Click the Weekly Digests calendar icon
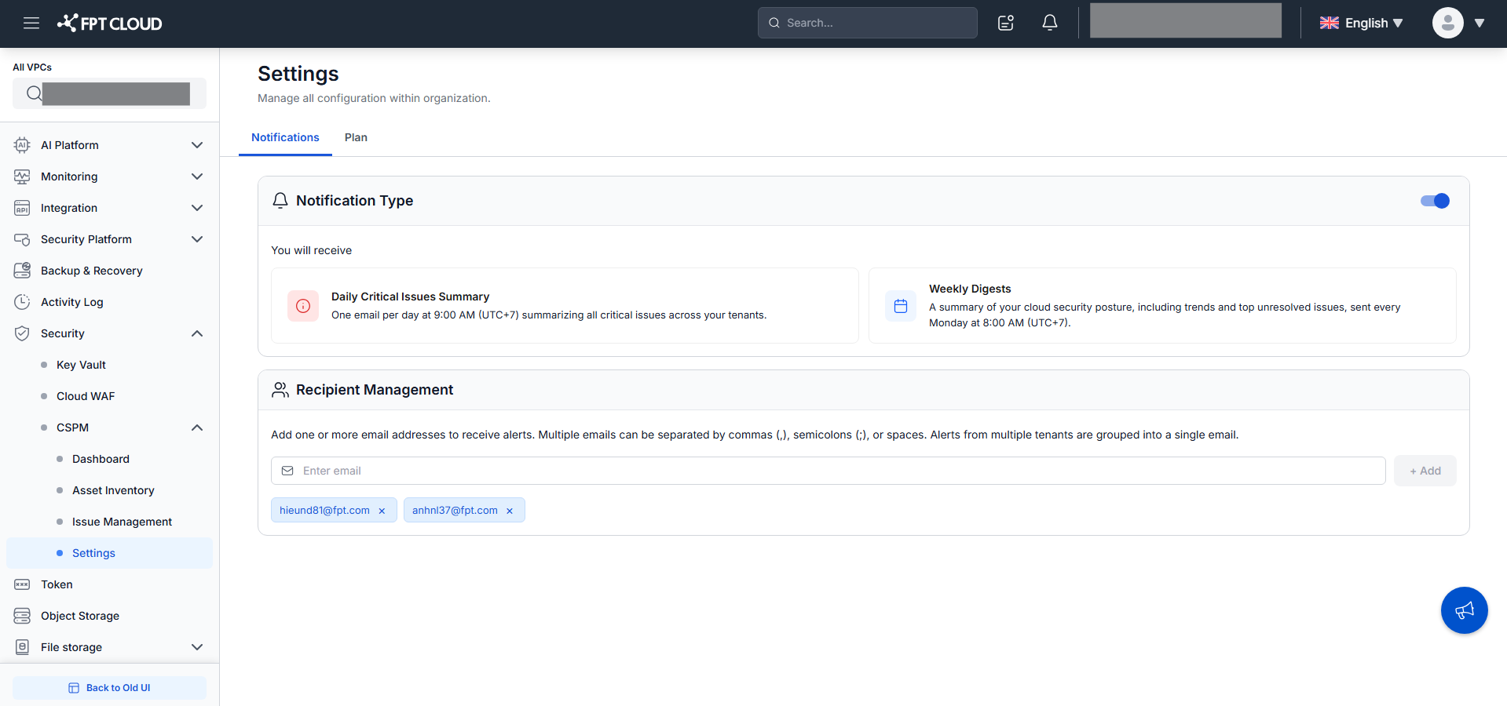This screenshot has width=1507, height=706. pos(901,306)
